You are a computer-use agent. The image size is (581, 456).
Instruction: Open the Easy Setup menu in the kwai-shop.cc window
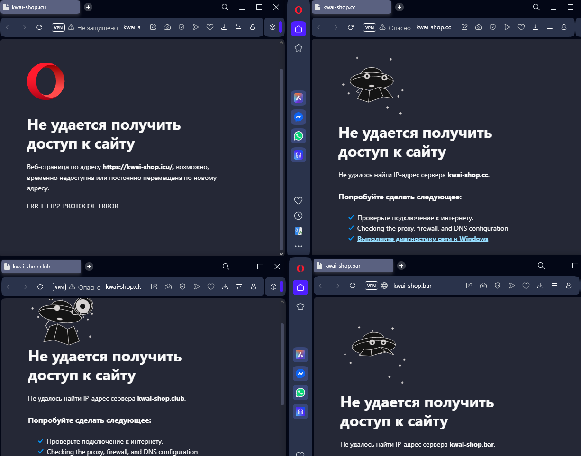pos(550,27)
